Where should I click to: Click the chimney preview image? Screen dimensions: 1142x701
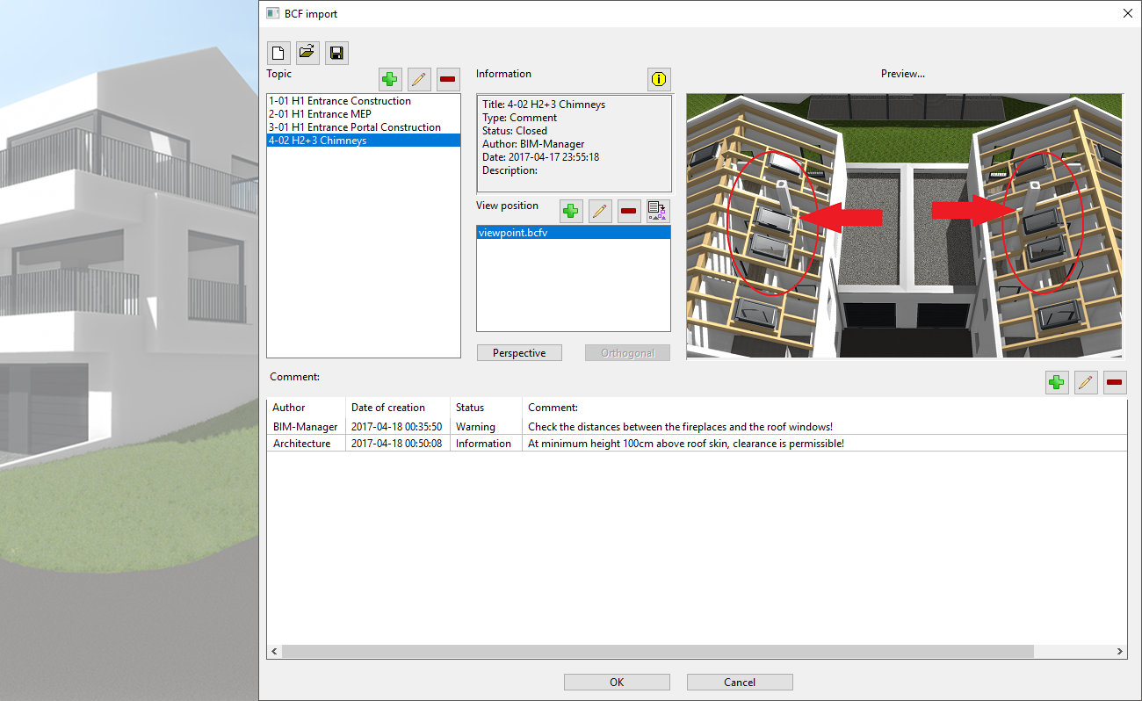pos(904,226)
